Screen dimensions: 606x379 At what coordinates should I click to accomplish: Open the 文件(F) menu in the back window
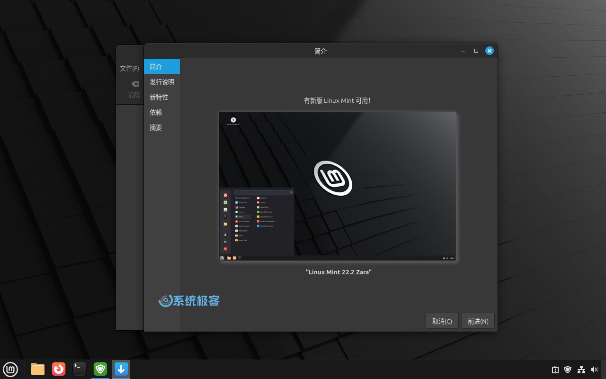pyautogui.click(x=130, y=68)
